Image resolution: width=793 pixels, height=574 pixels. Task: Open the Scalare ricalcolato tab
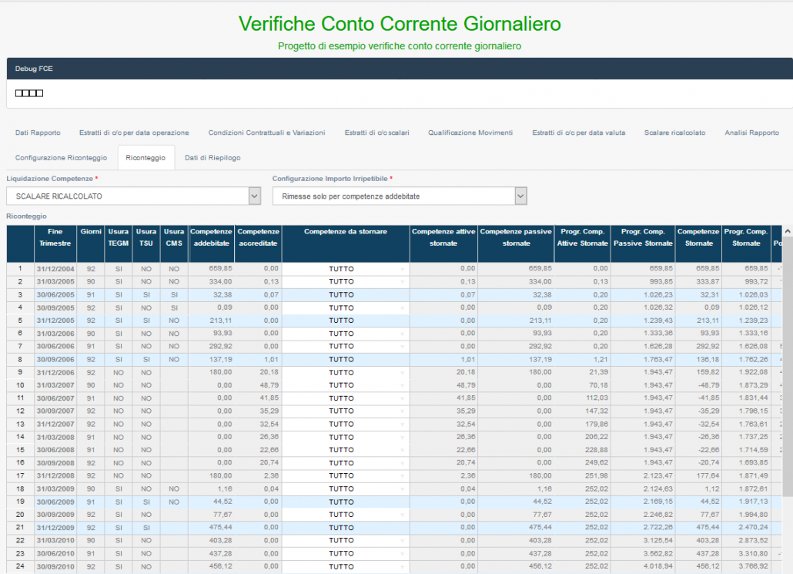pyautogui.click(x=674, y=133)
